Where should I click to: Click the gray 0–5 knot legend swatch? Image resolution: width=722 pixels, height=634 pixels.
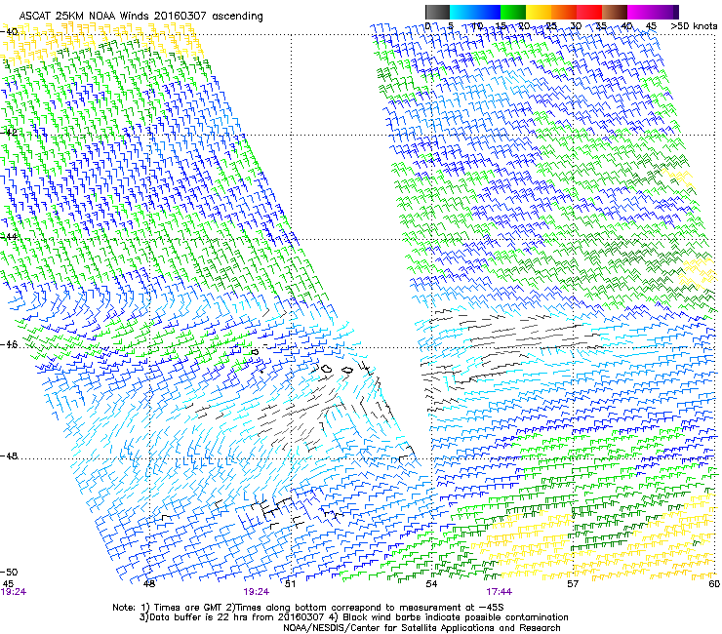[x=437, y=12]
